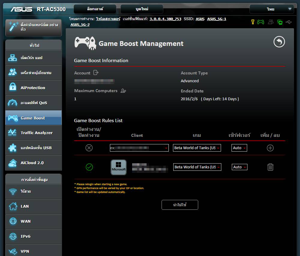Open the game dropdown for the Microsoft client
The image size is (300, 256).
tap(197, 167)
